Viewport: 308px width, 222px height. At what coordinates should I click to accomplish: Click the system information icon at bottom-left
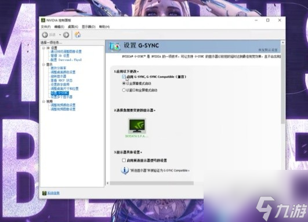(x=44, y=193)
